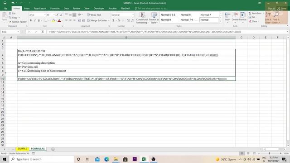Select the Normal 9 cell style
Viewport: 290px width, 163px height.
tap(166, 20)
